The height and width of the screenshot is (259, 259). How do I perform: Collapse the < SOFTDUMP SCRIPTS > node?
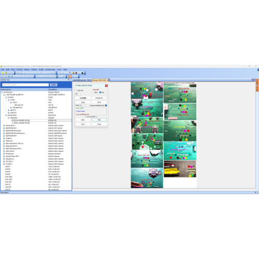click(x=4, y=95)
